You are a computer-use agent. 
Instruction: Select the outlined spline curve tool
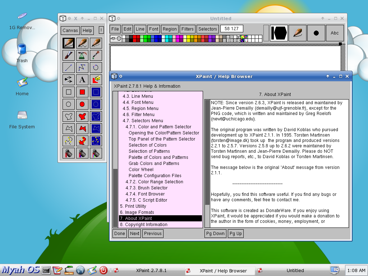pos(69,141)
